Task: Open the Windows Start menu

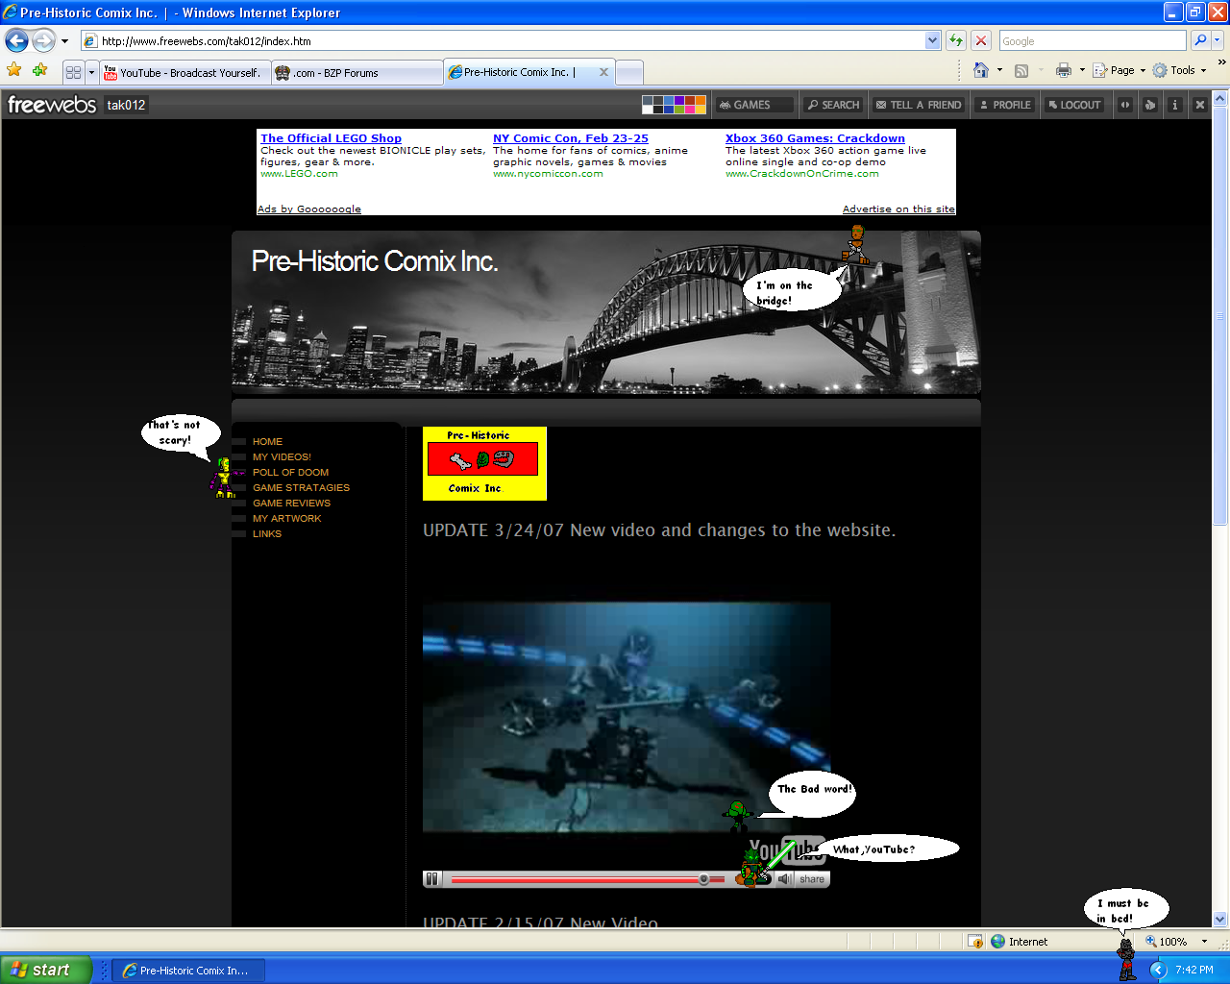Action: 46,971
